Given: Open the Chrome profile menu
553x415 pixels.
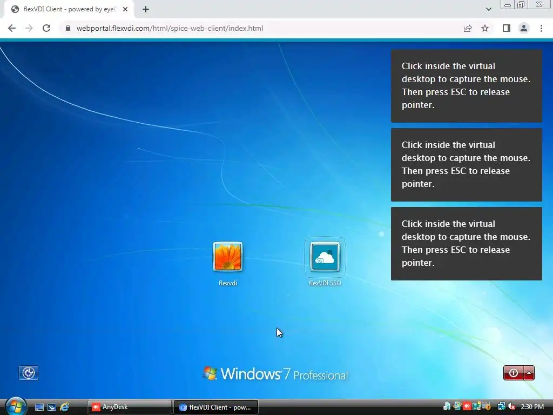Looking at the screenshot, I should coord(524,28).
